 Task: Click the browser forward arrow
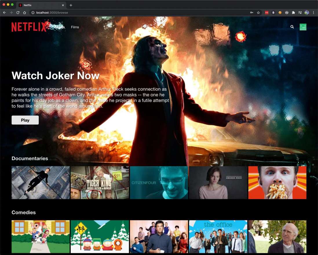(x=11, y=12)
